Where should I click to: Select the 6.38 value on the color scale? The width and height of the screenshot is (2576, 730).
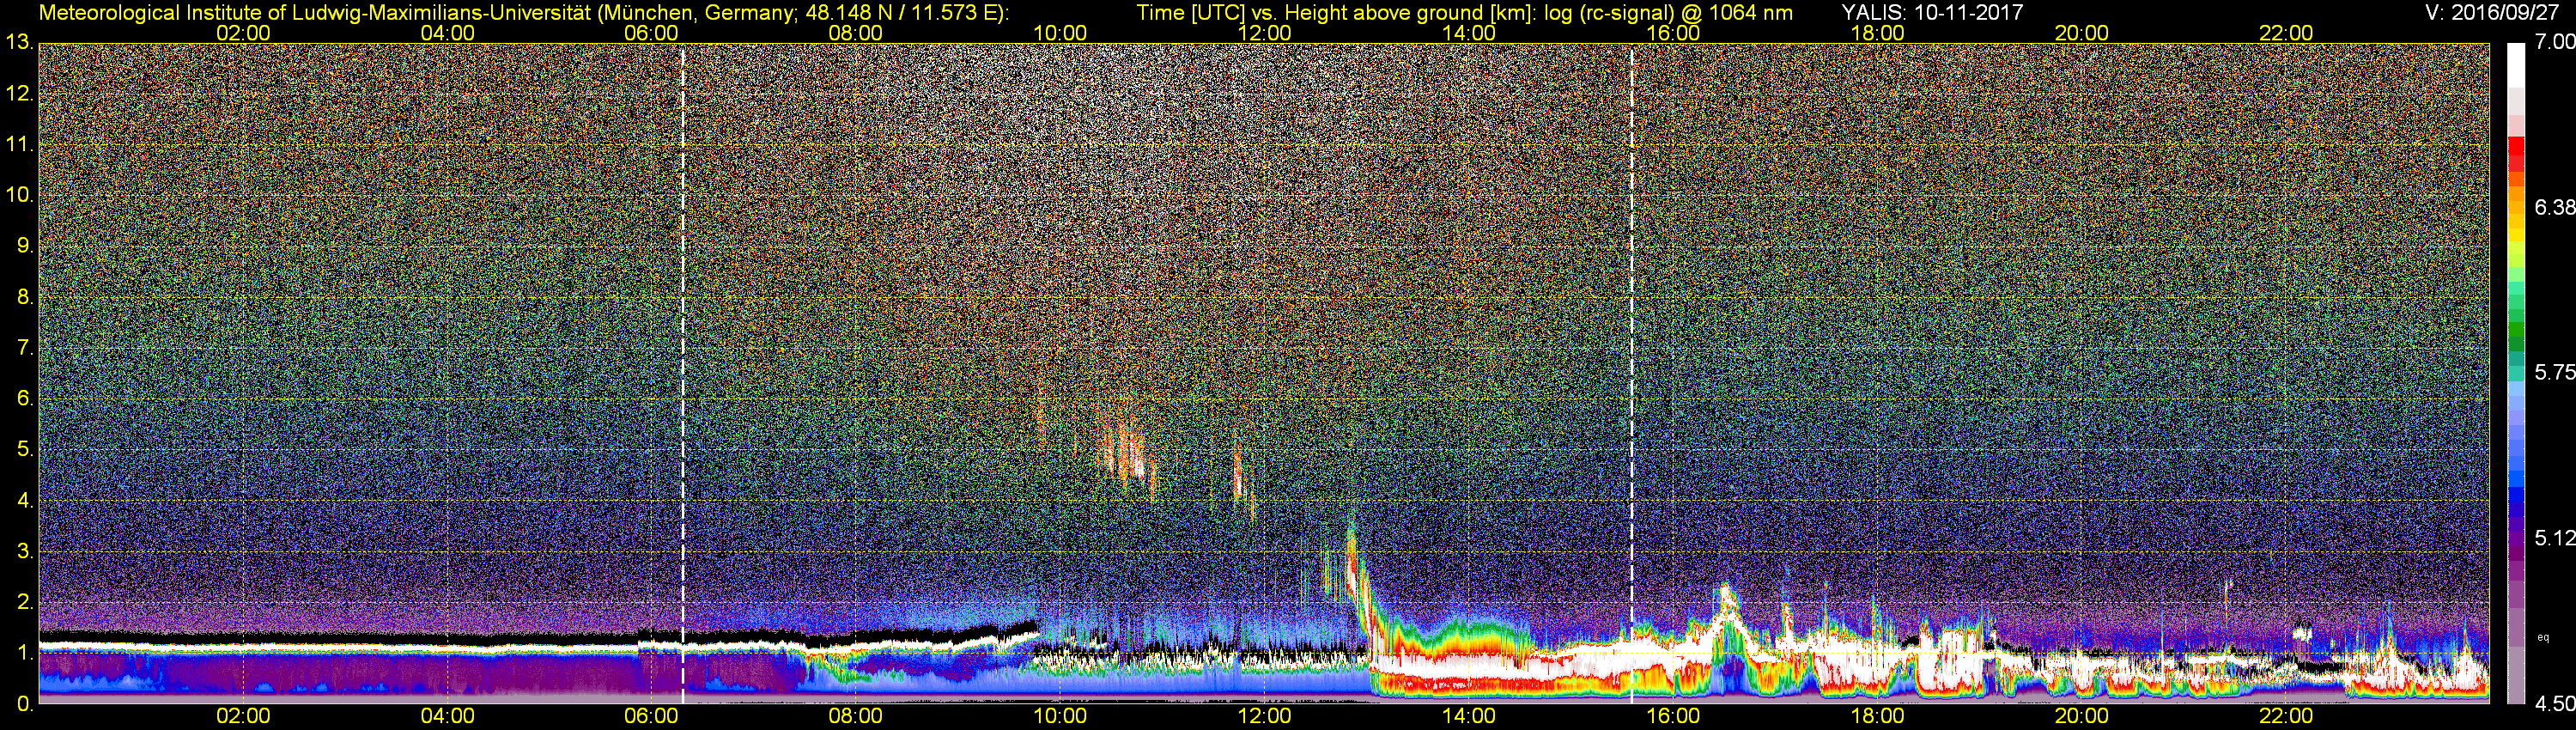[x=2554, y=207]
